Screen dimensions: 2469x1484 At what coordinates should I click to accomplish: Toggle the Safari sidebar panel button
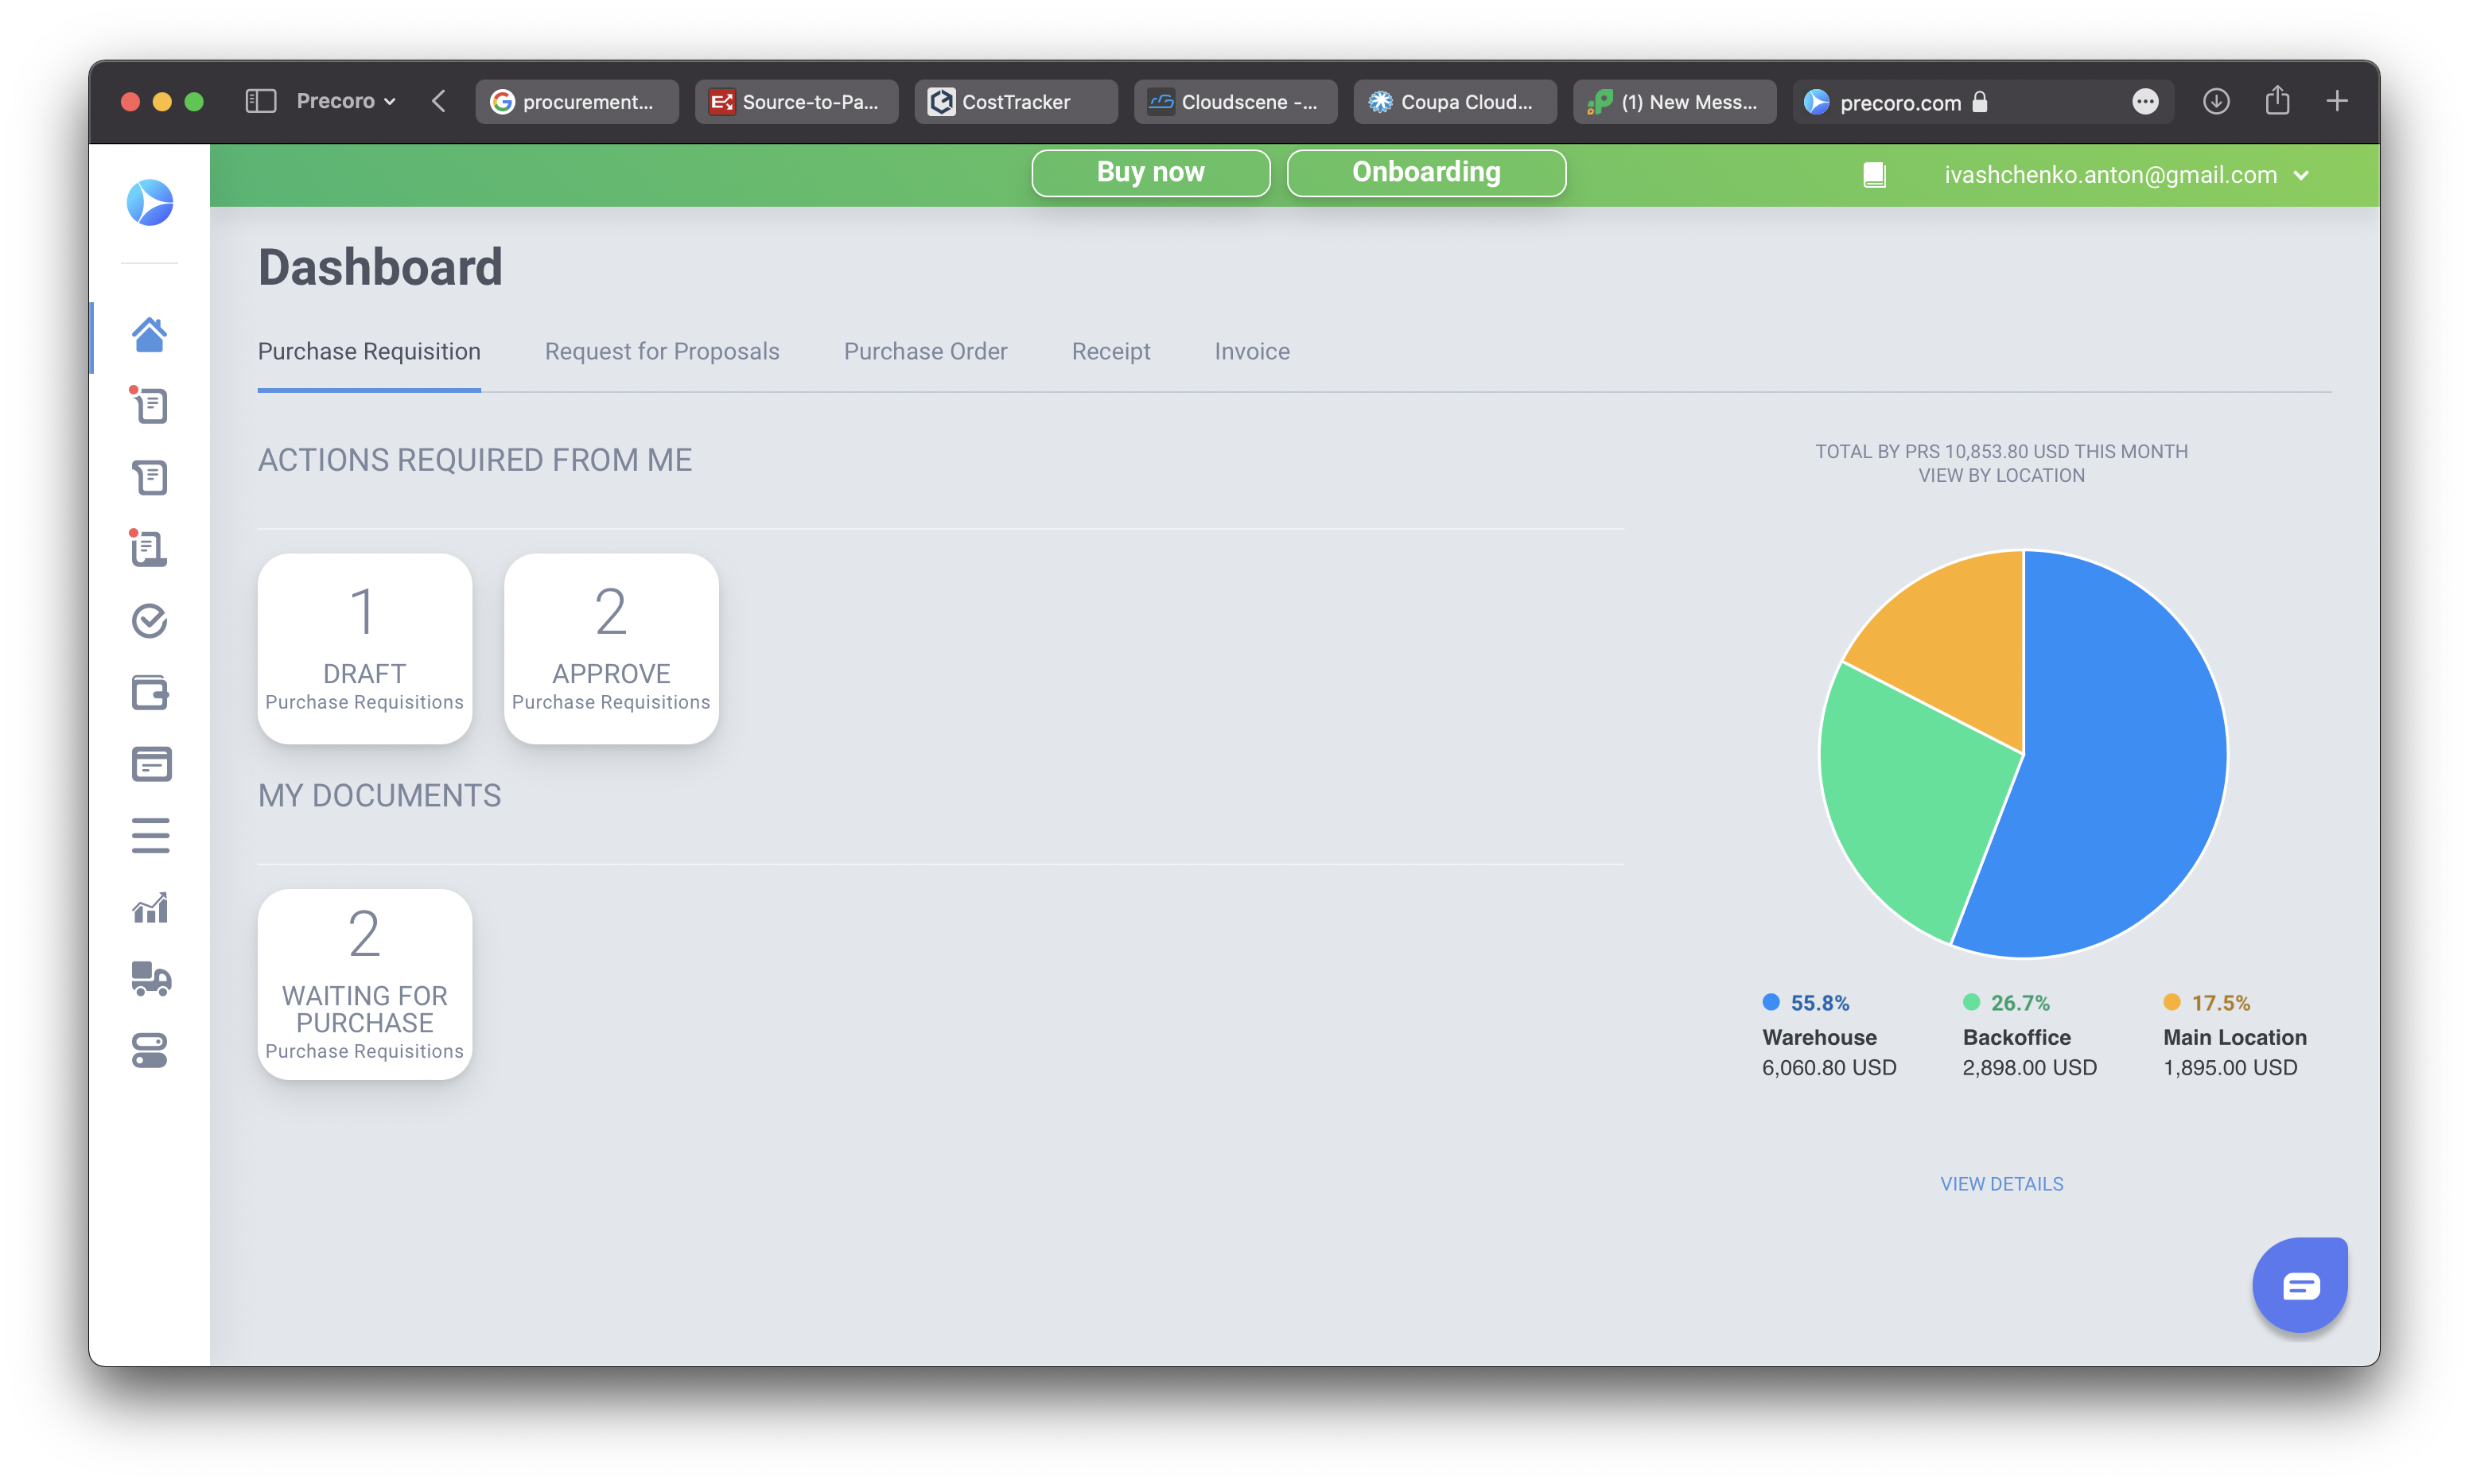click(260, 101)
